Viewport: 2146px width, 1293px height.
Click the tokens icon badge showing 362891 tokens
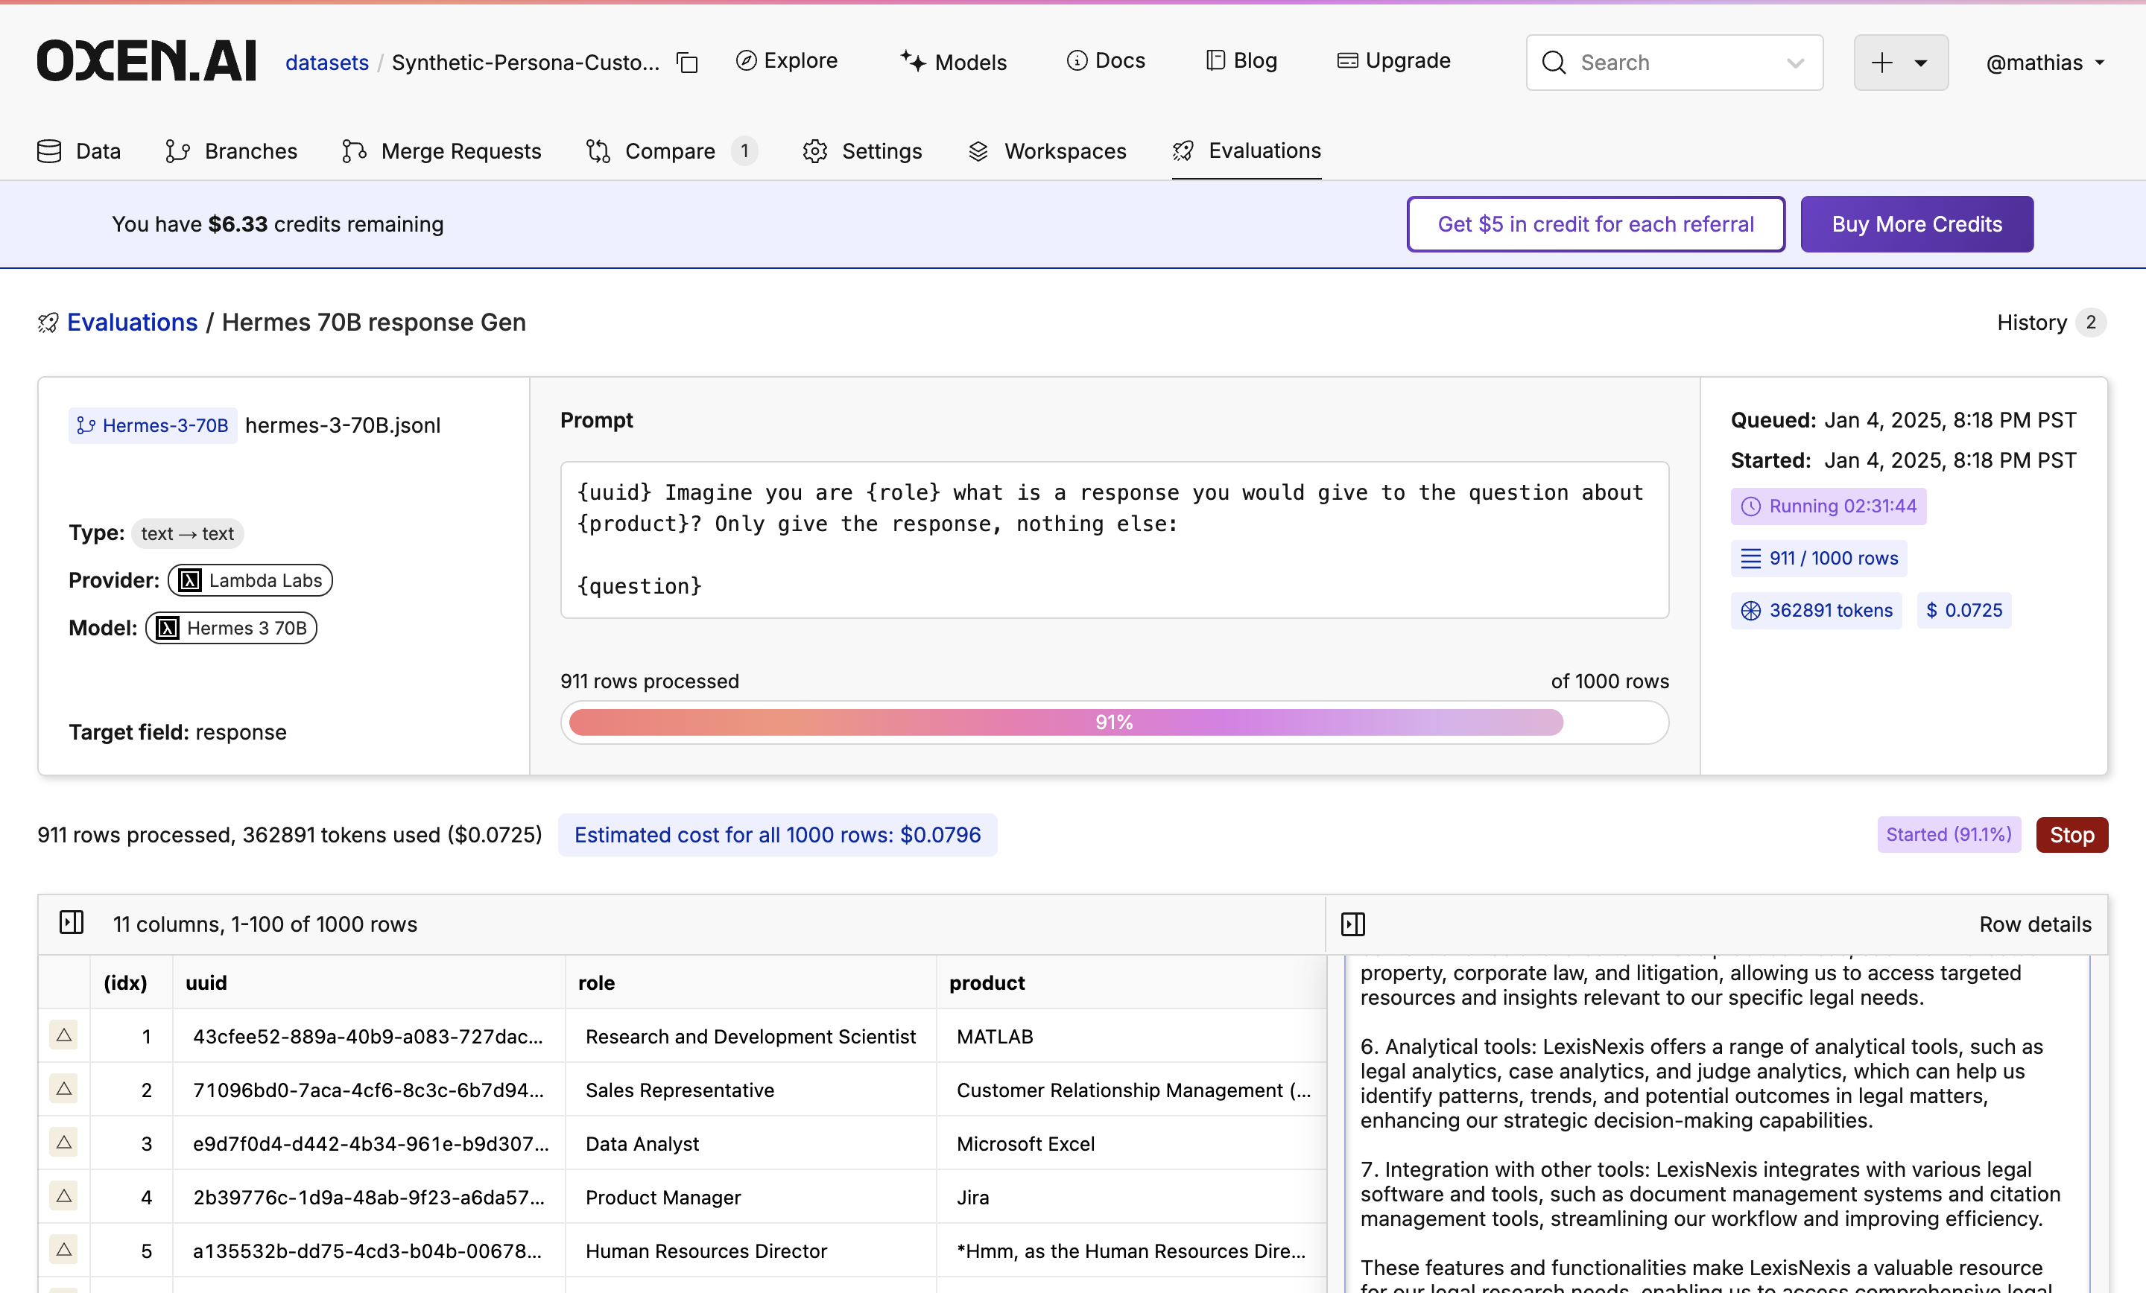point(1816,610)
